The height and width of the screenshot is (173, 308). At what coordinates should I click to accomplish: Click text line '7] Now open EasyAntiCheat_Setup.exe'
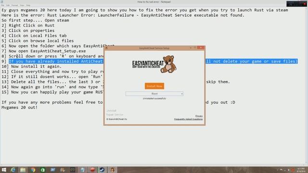point(44,51)
